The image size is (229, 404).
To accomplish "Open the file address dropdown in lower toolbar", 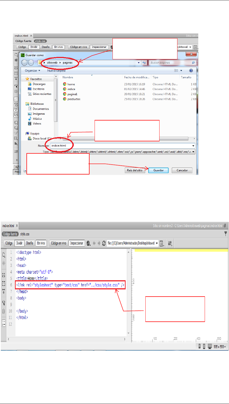I will [x=157, y=243].
